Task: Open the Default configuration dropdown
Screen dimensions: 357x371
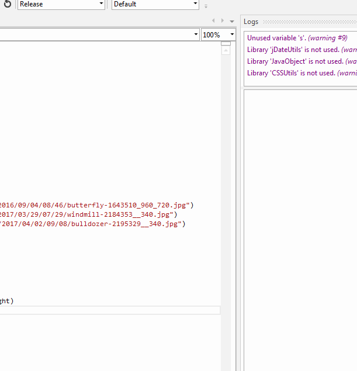Action: click(155, 4)
